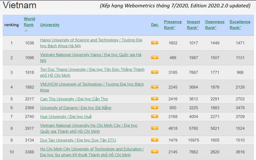The height and width of the screenshot is (160, 256).
Task: Sort by Excellence Rank column
Action: click(x=240, y=25)
